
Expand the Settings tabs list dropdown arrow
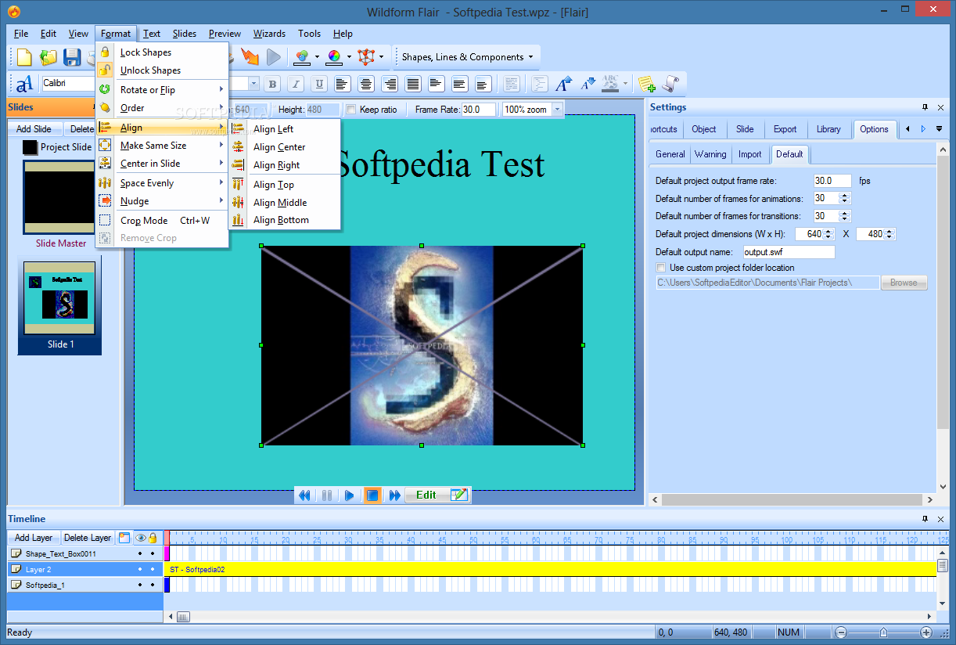(x=939, y=129)
